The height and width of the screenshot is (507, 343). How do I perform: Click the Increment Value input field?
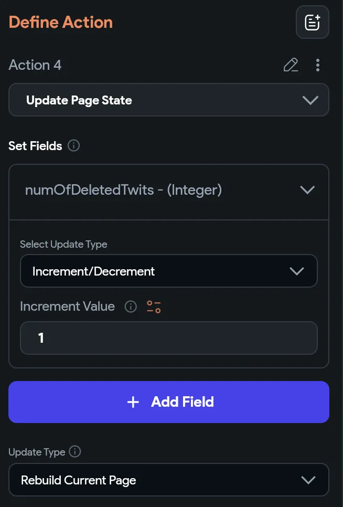tap(168, 338)
